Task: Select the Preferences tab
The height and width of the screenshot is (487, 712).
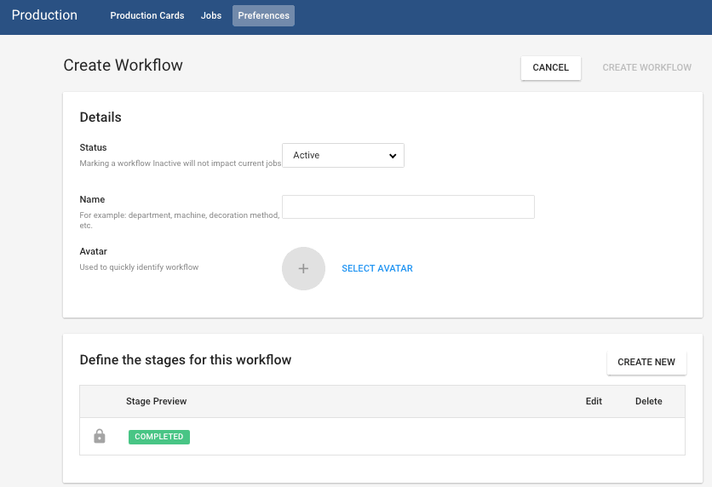Action: [263, 15]
